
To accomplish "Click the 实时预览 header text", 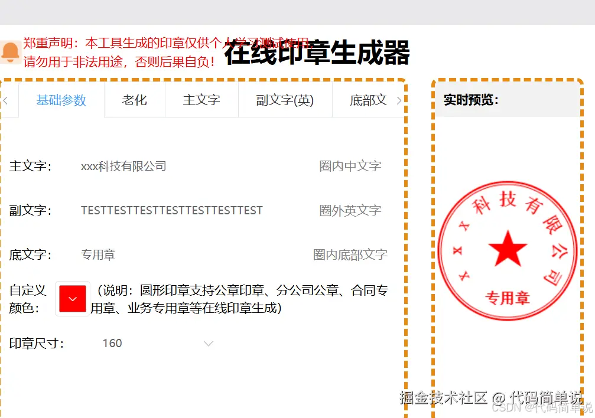I will pyautogui.click(x=471, y=100).
